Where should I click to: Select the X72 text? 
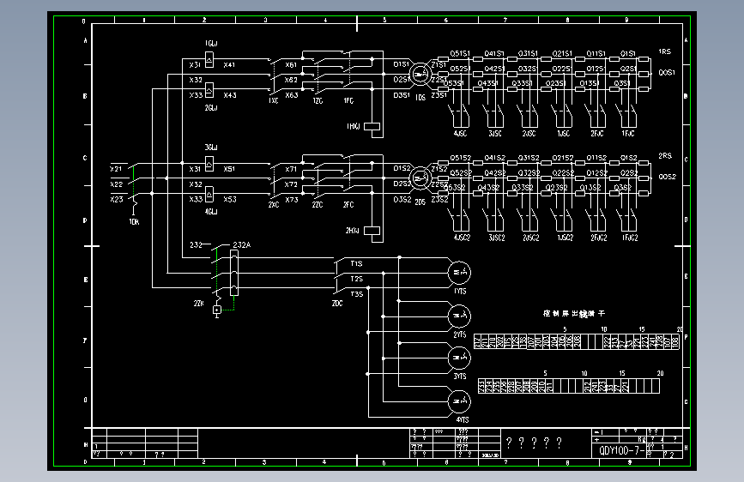click(x=291, y=184)
